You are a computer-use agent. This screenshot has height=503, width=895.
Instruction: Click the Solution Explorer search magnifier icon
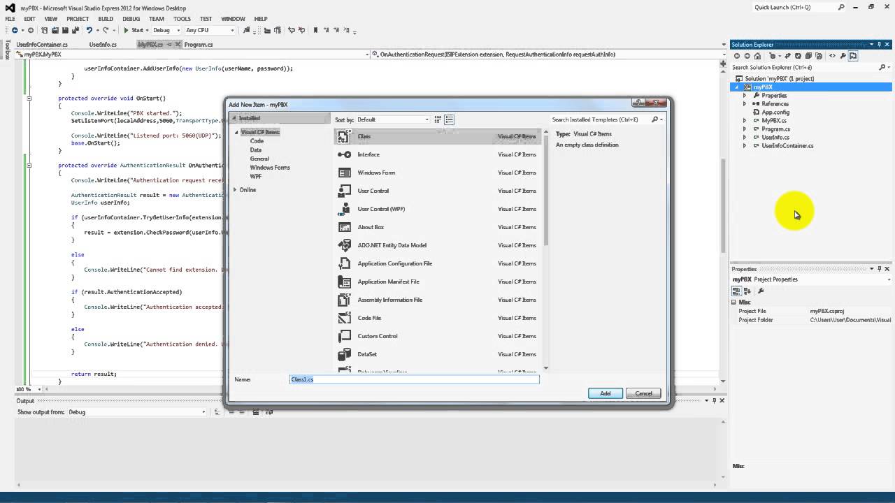pos(882,68)
